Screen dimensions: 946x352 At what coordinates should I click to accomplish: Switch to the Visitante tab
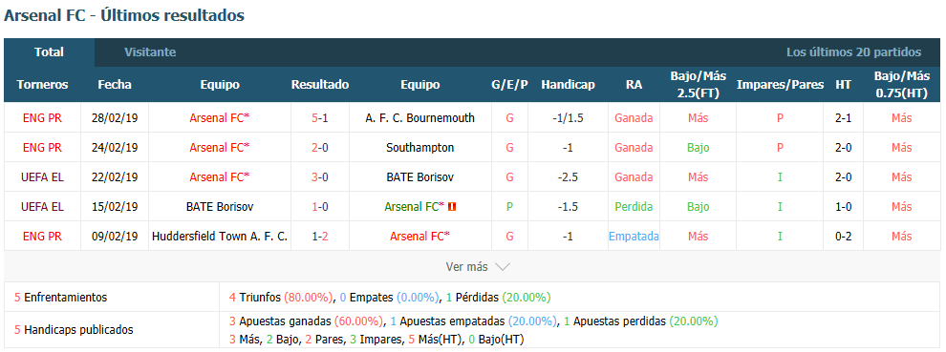(x=150, y=52)
